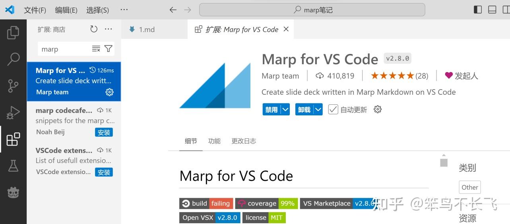510x224 pixels.
Task: Toggle primary side bar layout icon
Action: 478,10
